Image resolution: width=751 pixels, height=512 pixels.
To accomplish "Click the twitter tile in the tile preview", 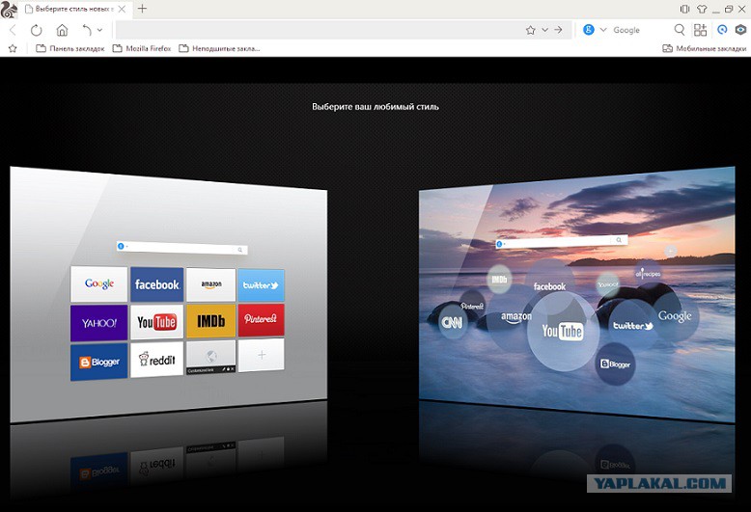I will [261, 285].
